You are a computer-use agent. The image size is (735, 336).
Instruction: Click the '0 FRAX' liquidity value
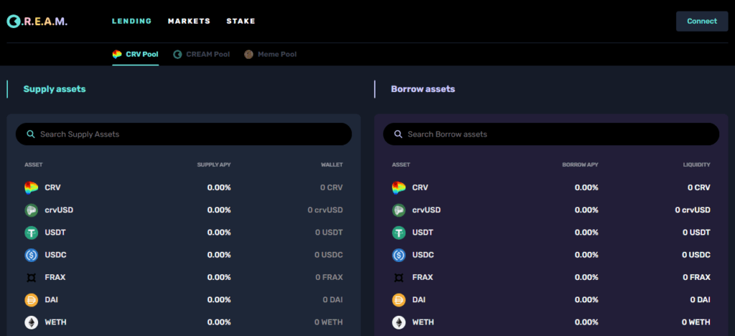click(696, 277)
